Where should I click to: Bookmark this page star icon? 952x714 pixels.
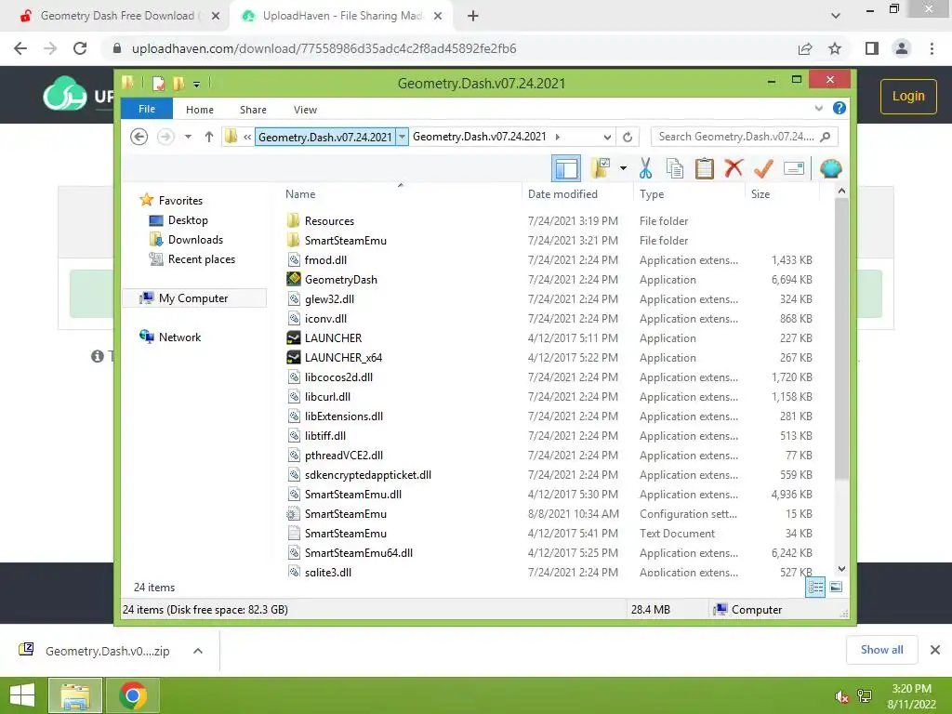pyautogui.click(x=835, y=48)
